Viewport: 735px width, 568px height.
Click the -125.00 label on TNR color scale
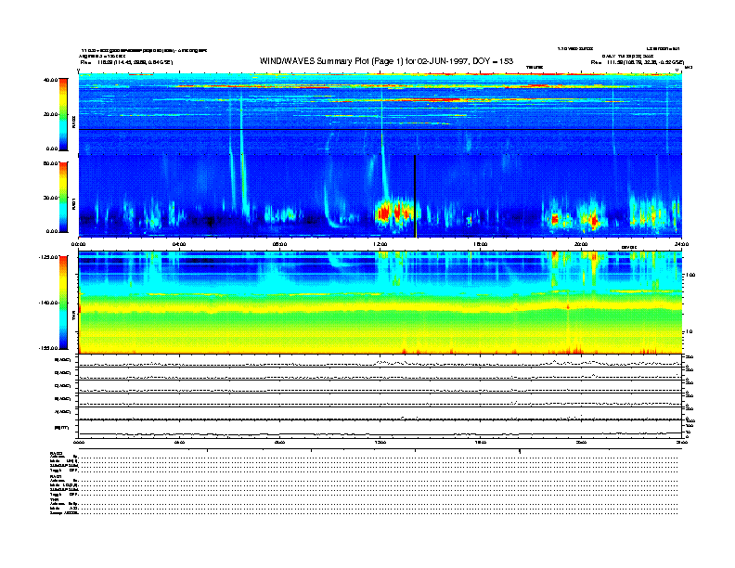48,257
